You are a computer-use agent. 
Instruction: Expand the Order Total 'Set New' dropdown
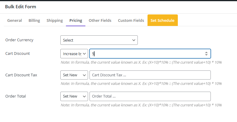click(x=74, y=96)
